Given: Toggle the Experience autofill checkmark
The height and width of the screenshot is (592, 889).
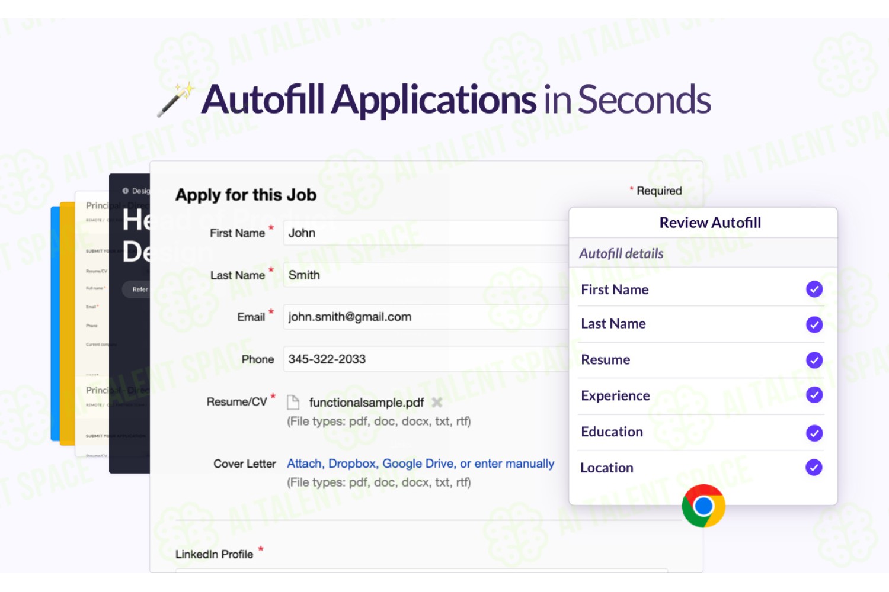Looking at the screenshot, I should pos(814,395).
